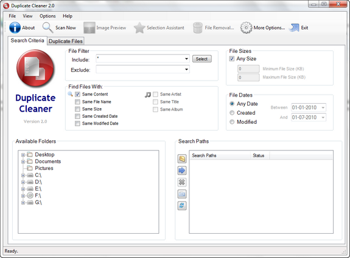Click the Status column header
Viewport: 350px width, 258px height.
point(260,155)
